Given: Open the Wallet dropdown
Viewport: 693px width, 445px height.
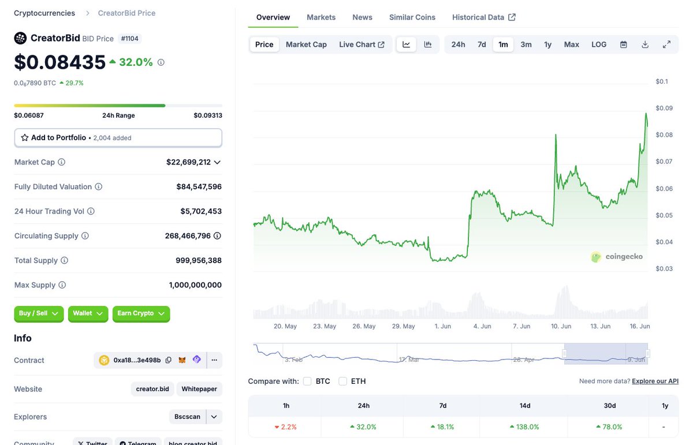Looking at the screenshot, I should [88, 313].
